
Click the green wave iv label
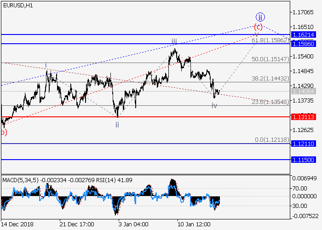click(214, 106)
